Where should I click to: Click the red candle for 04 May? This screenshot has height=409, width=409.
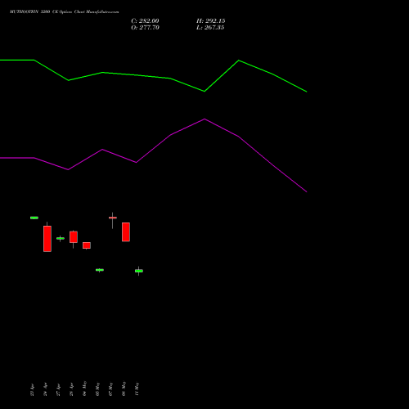(87, 245)
